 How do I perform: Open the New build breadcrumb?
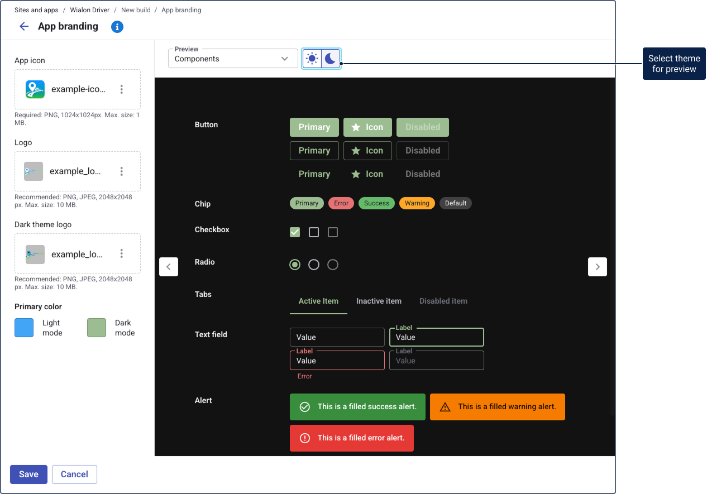(136, 10)
